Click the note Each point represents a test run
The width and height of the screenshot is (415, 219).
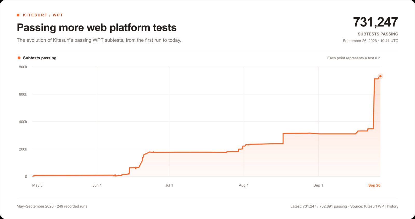354,58
